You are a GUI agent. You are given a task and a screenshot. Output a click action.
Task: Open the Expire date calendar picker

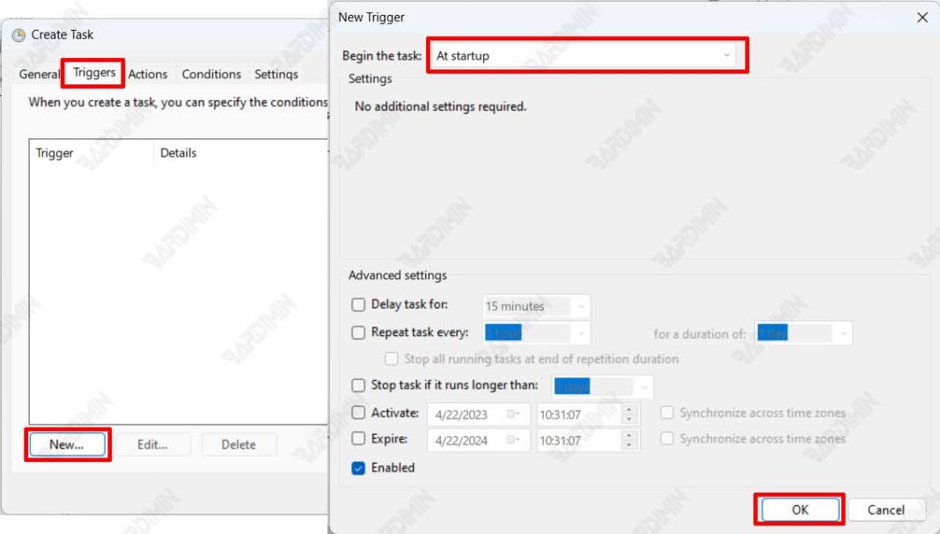coord(512,439)
